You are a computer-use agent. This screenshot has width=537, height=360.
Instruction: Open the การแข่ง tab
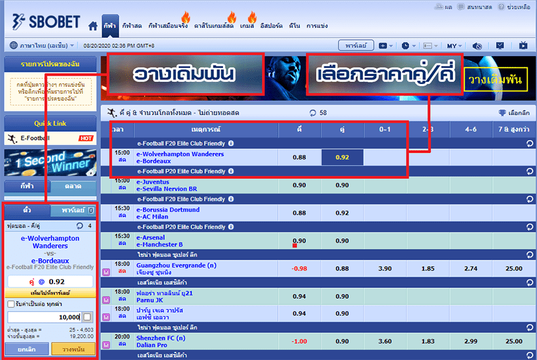(x=317, y=26)
